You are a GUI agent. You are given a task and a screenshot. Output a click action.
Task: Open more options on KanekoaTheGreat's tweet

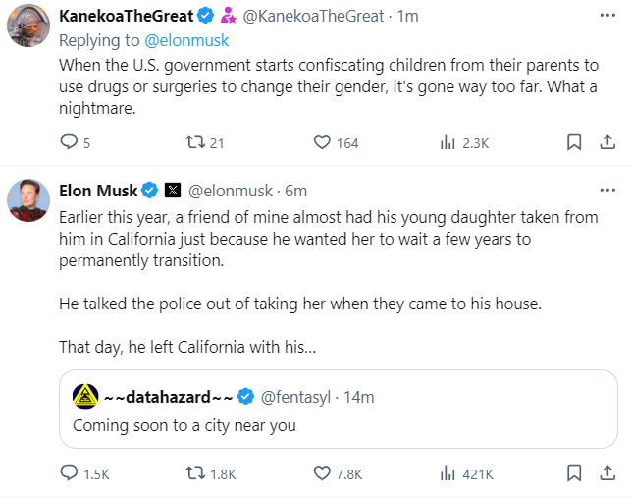(606, 17)
